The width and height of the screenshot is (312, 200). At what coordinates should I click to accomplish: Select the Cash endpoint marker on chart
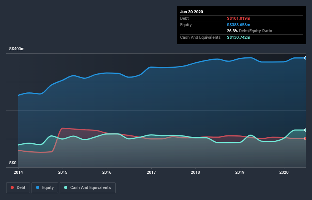coord(306,130)
